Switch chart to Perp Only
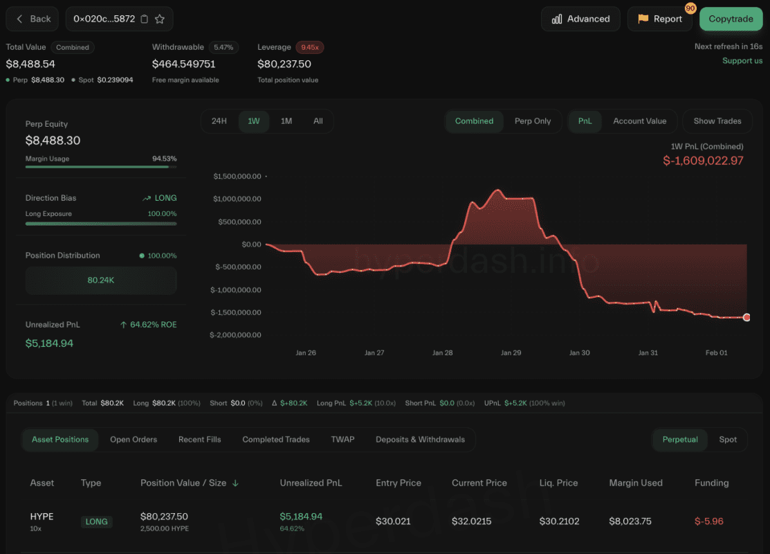770x554 pixels. [x=533, y=121]
